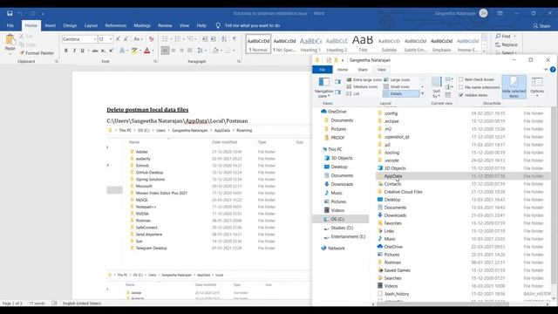Toggle Underline formatting in Word

[x=82, y=51]
